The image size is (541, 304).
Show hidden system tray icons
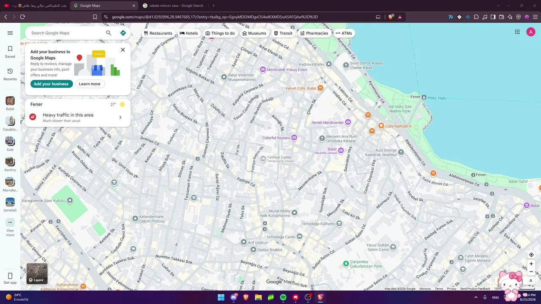[x=476, y=297]
